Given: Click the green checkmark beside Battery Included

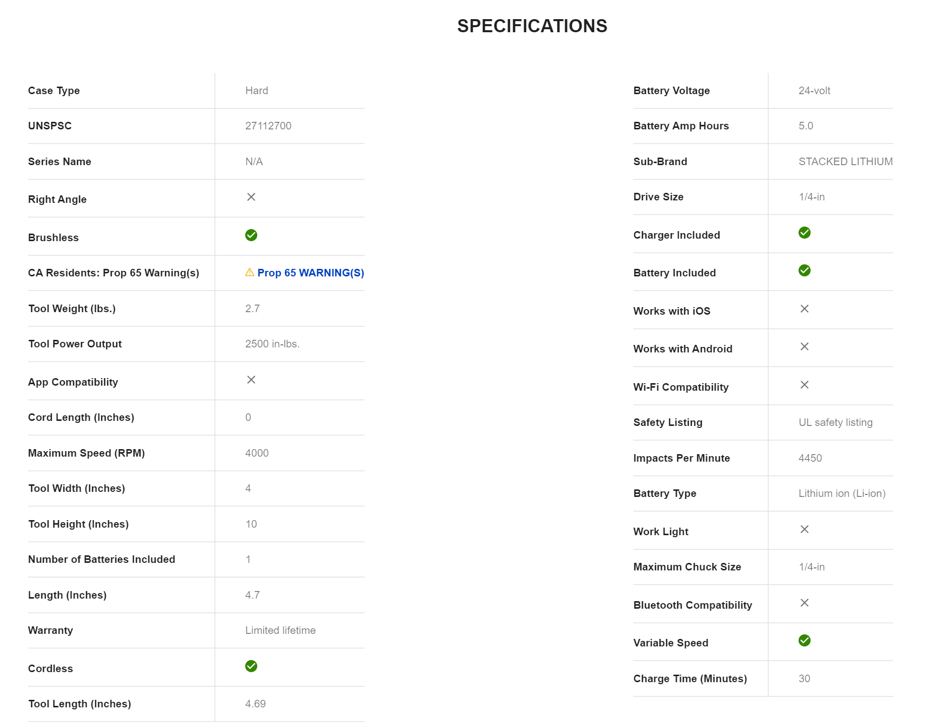Looking at the screenshot, I should click(805, 270).
